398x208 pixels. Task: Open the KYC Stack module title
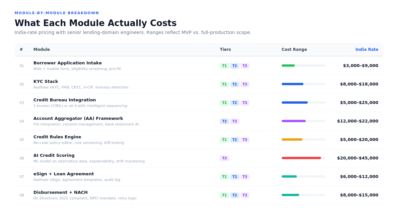coord(46,82)
